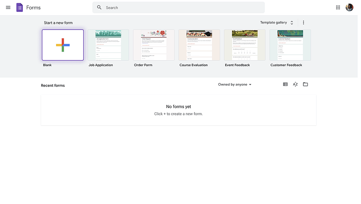This screenshot has width=361, height=204.
Task: Click the Start a new form heading
Action: tap(58, 23)
